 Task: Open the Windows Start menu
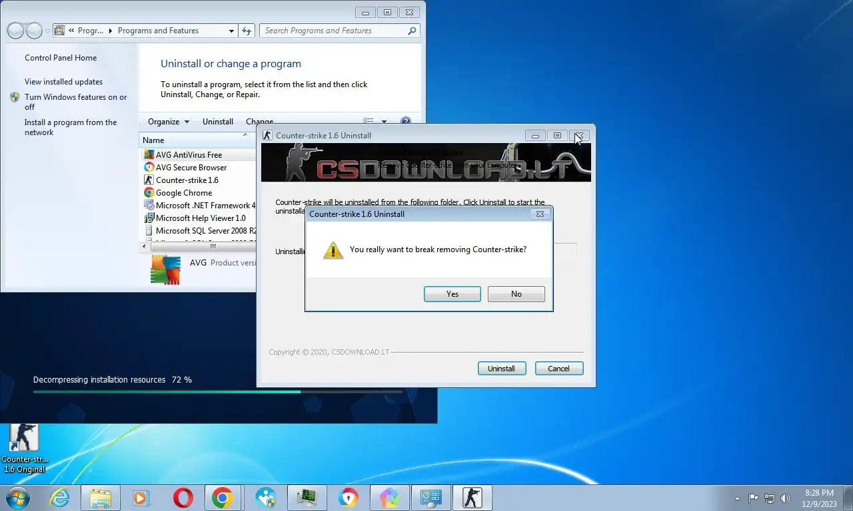tap(17, 498)
